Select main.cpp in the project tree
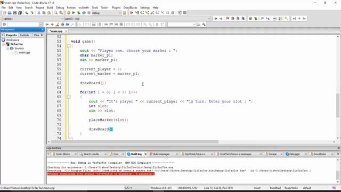The width and height of the screenshot is (341, 192). pyautogui.click(x=24, y=52)
